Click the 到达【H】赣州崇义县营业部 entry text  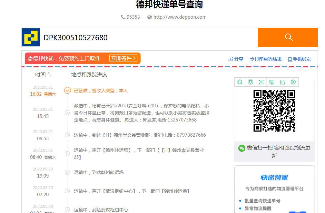click(x=140, y=135)
